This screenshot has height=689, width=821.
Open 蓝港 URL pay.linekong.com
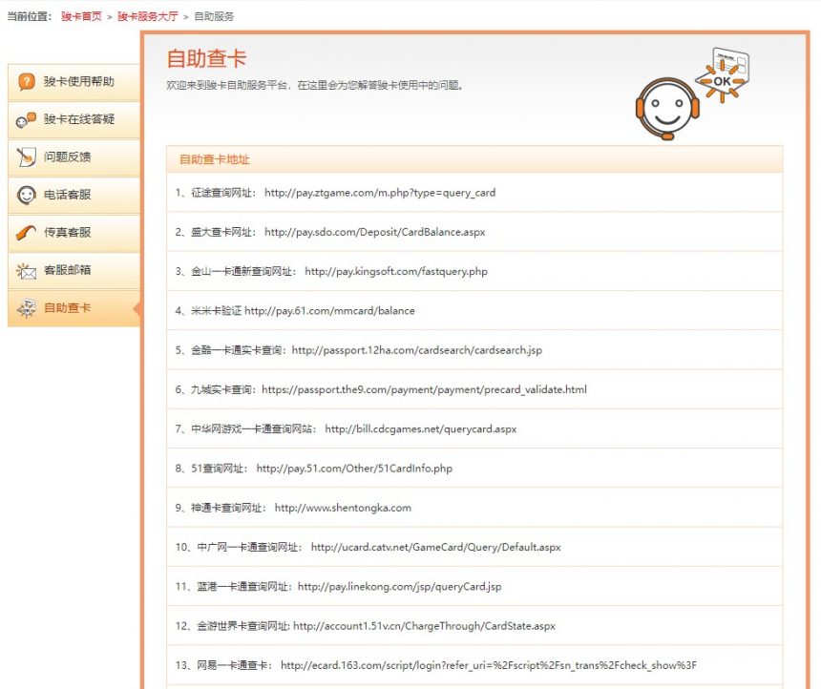click(399, 587)
